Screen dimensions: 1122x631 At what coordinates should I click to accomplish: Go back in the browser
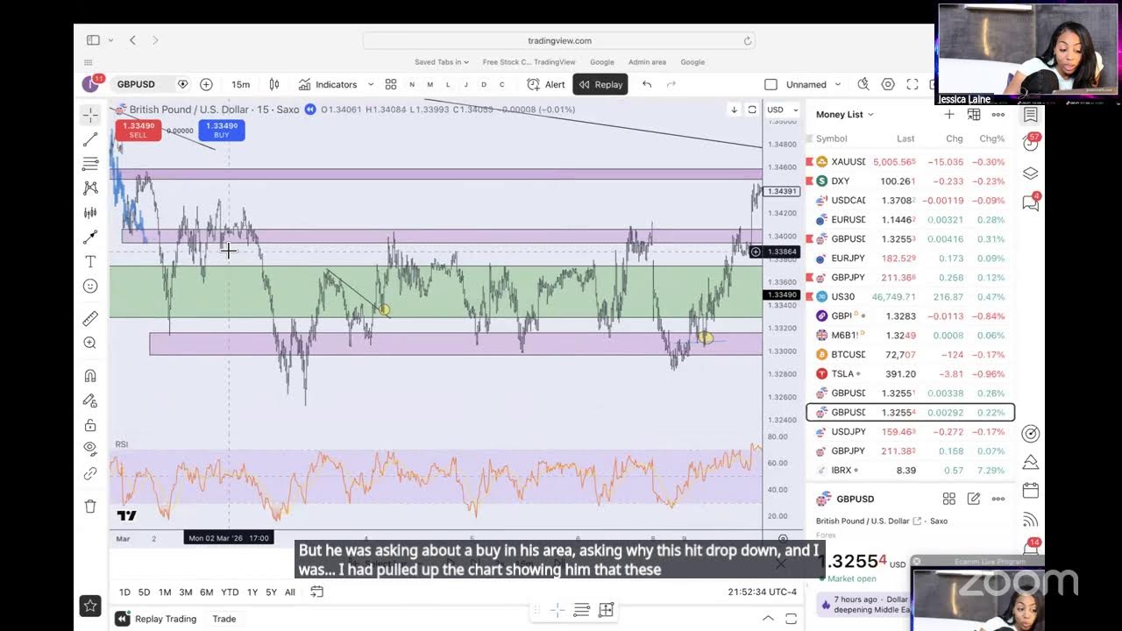132,40
